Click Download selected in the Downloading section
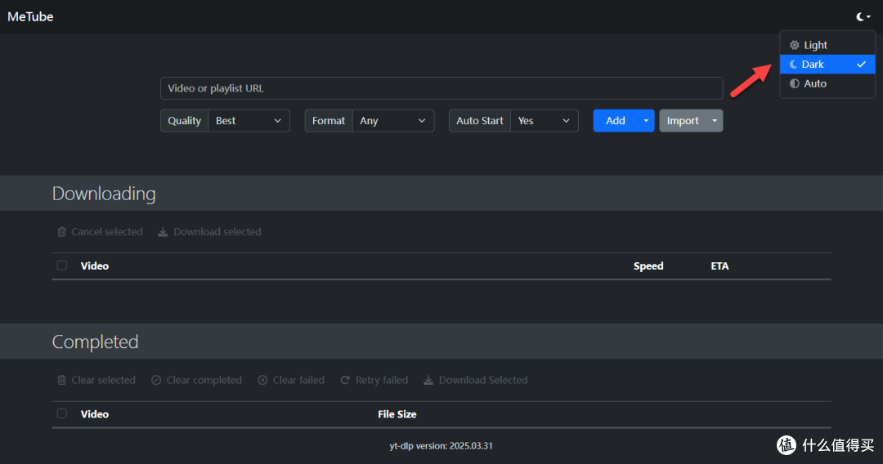This screenshot has height=464, width=883. [x=209, y=232]
